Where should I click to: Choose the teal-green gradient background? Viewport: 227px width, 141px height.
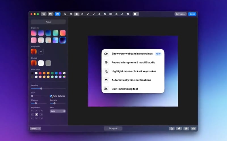click(x=55, y=33)
